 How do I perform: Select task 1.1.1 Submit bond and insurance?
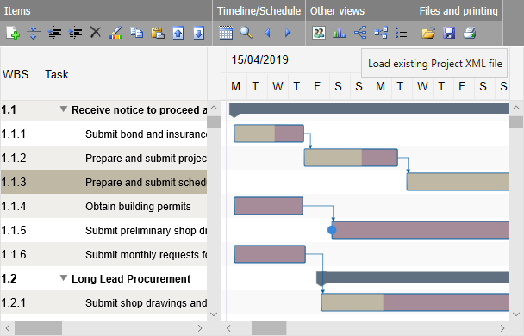click(103, 134)
